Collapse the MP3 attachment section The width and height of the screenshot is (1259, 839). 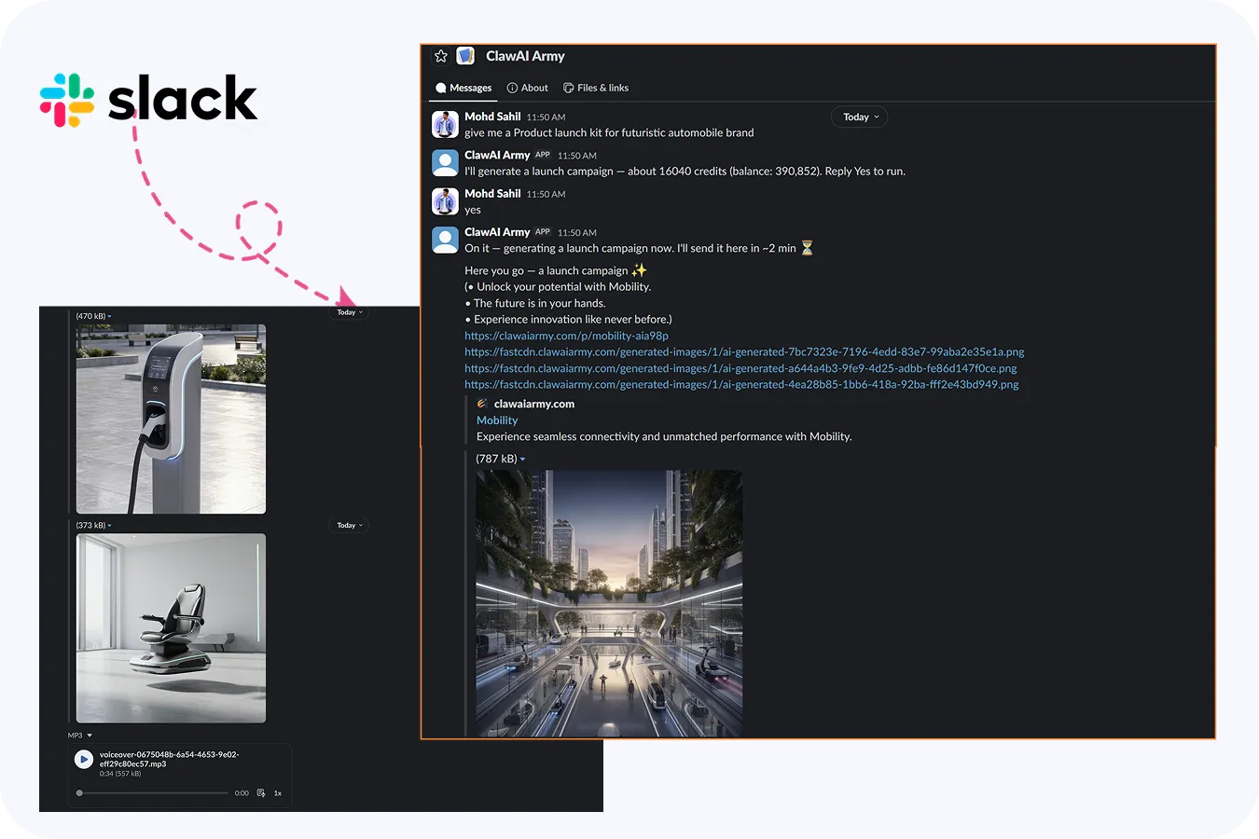click(90, 736)
